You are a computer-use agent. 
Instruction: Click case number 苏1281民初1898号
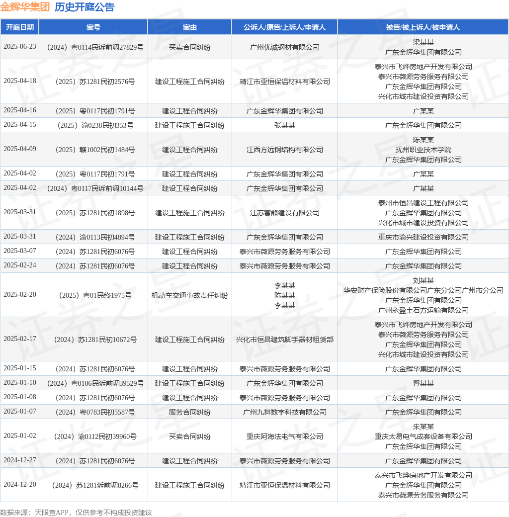(95, 213)
